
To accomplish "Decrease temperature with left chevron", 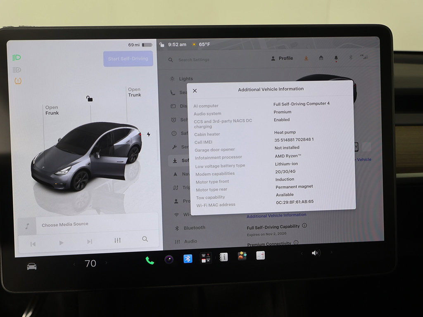I will pyautogui.click(x=74, y=264).
